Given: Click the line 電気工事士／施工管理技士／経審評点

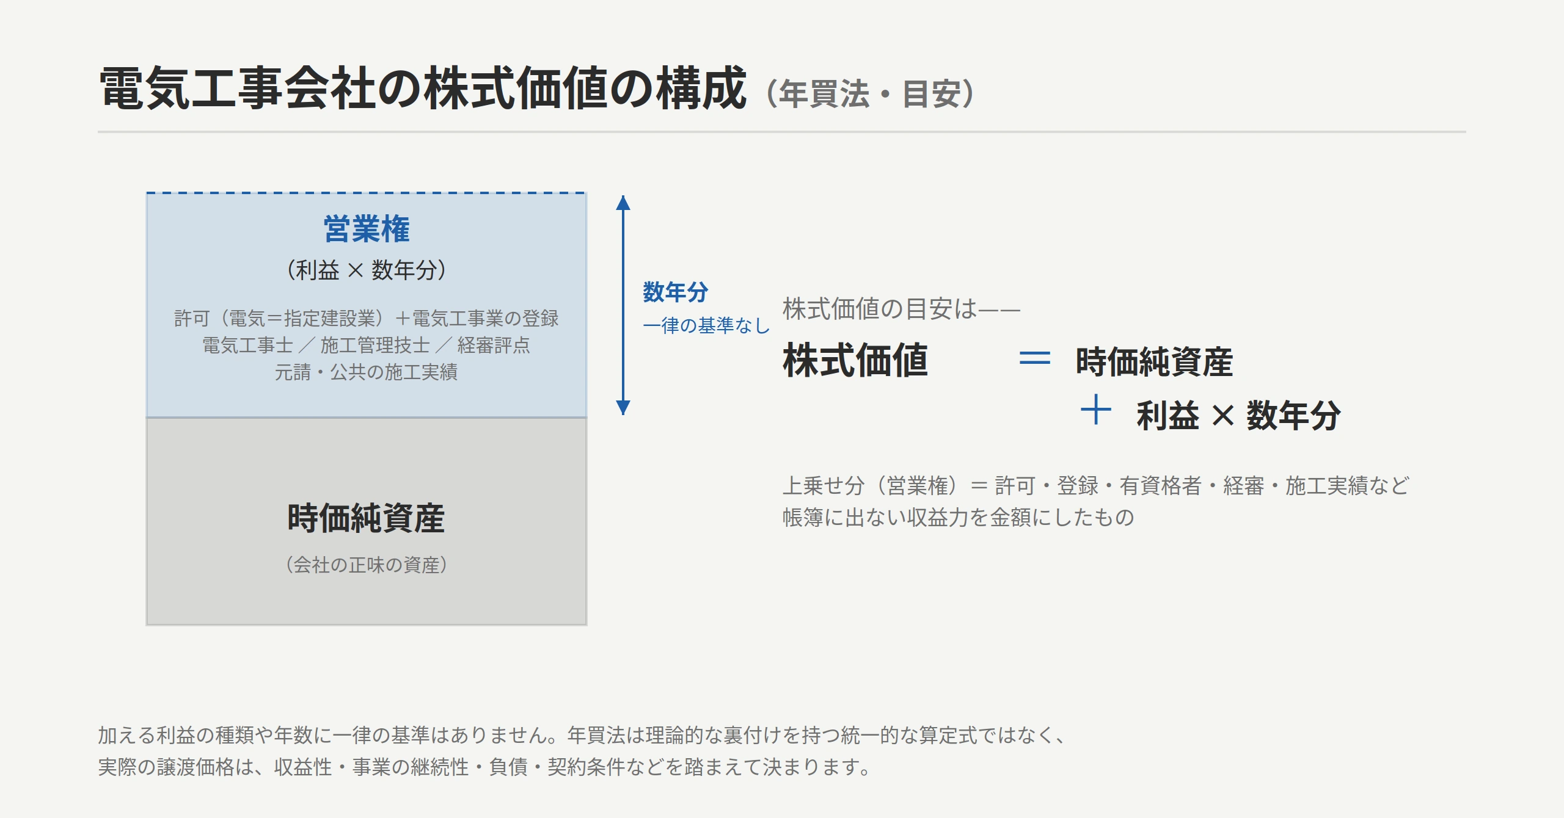Looking at the screenshot, I should pyautogui.click(x=367, y=345).
